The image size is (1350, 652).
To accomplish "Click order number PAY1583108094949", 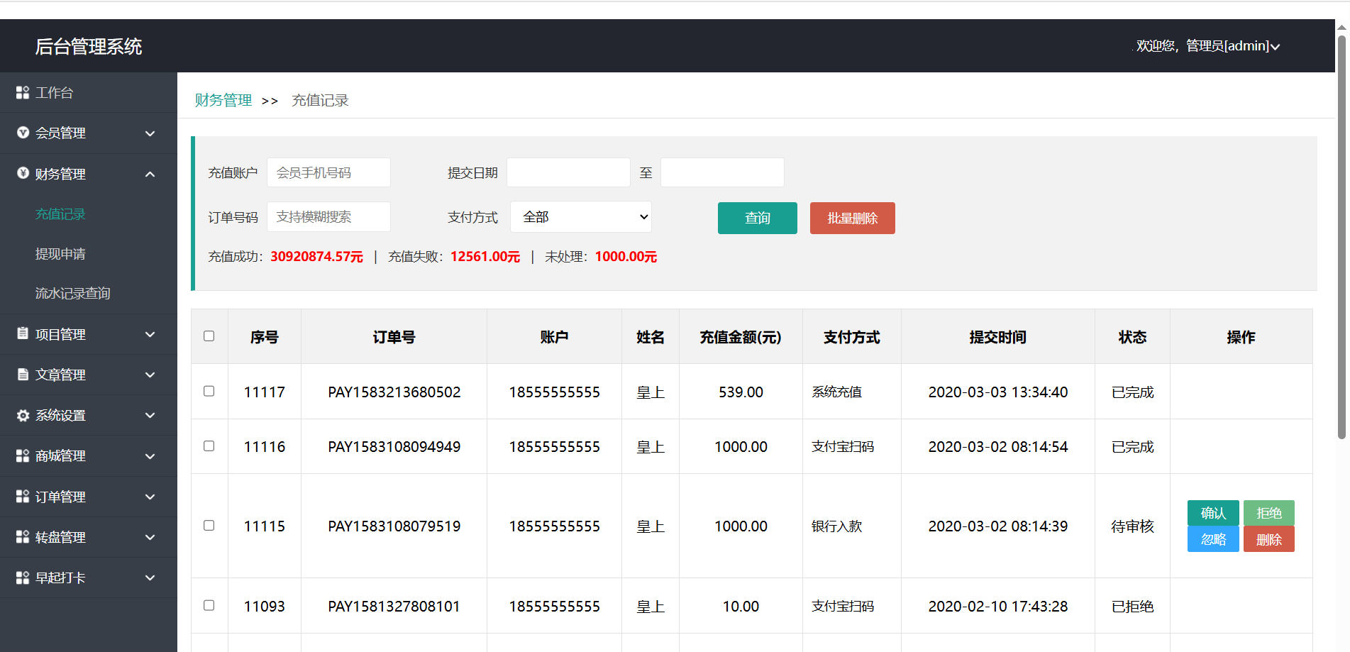I will (x=394, y=447).
